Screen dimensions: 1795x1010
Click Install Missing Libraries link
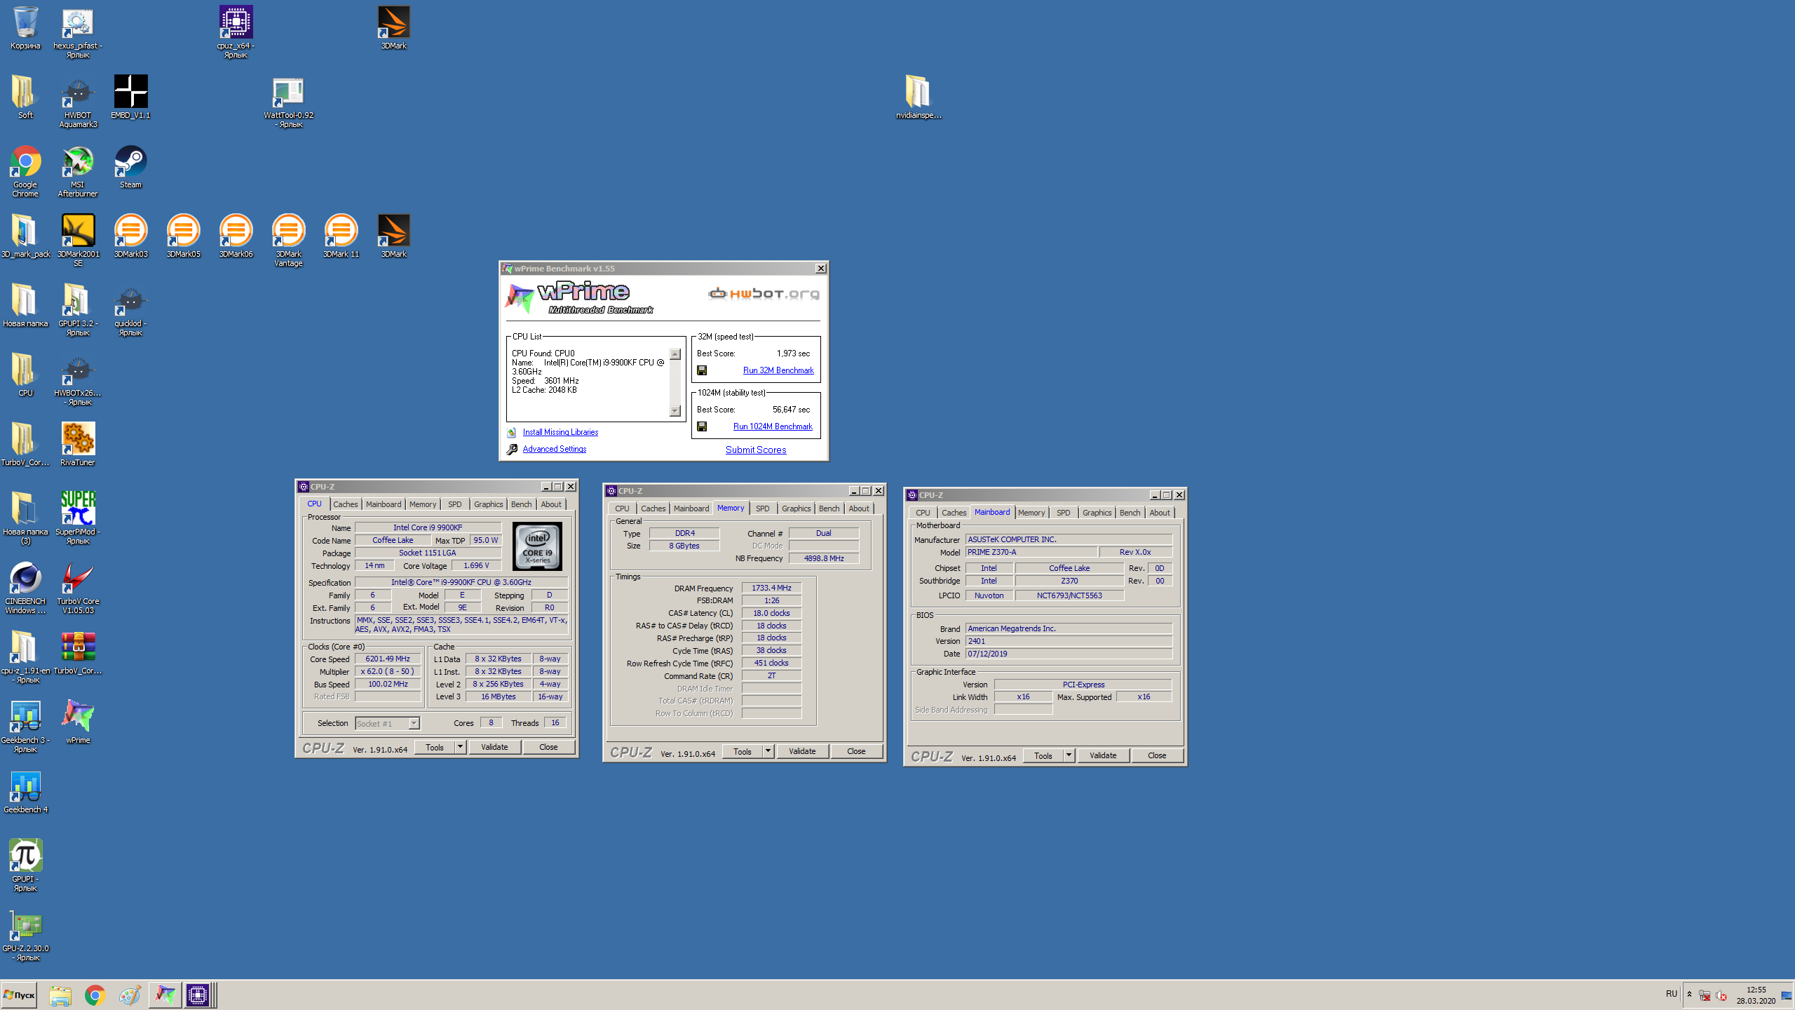click(x=560, y=432)
